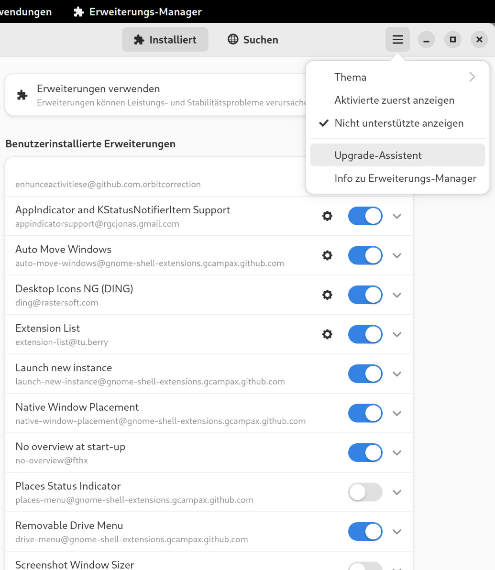Open the hamburger main menu button
Image resolution: width=495 pixels, height=570 pixels.
[x=397, y=39]
